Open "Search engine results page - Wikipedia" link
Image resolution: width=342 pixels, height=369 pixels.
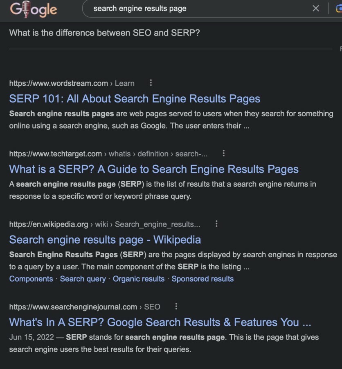(105, 240)
